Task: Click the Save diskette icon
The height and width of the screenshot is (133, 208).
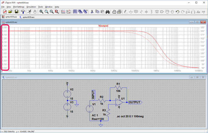Action: coord(16,12)
